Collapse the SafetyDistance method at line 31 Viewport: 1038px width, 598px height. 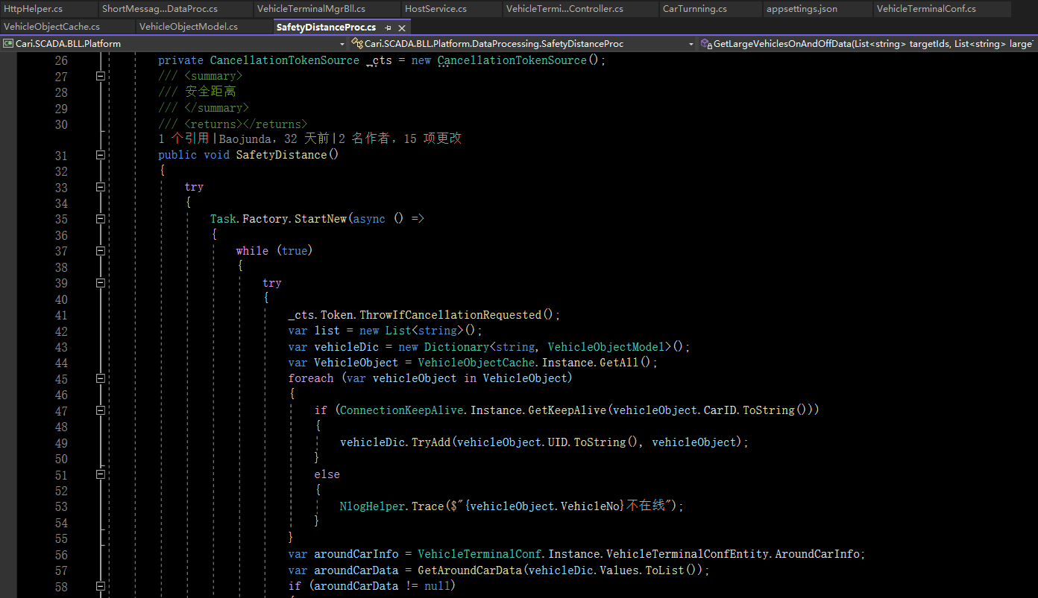pyautogui.click(x=101, y=155)
